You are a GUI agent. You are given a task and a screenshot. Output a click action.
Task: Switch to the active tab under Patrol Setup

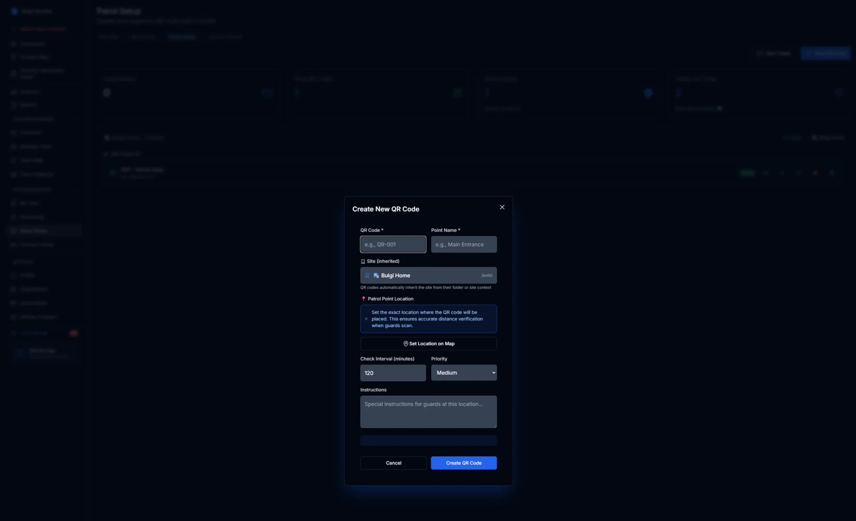click(181, 37)
